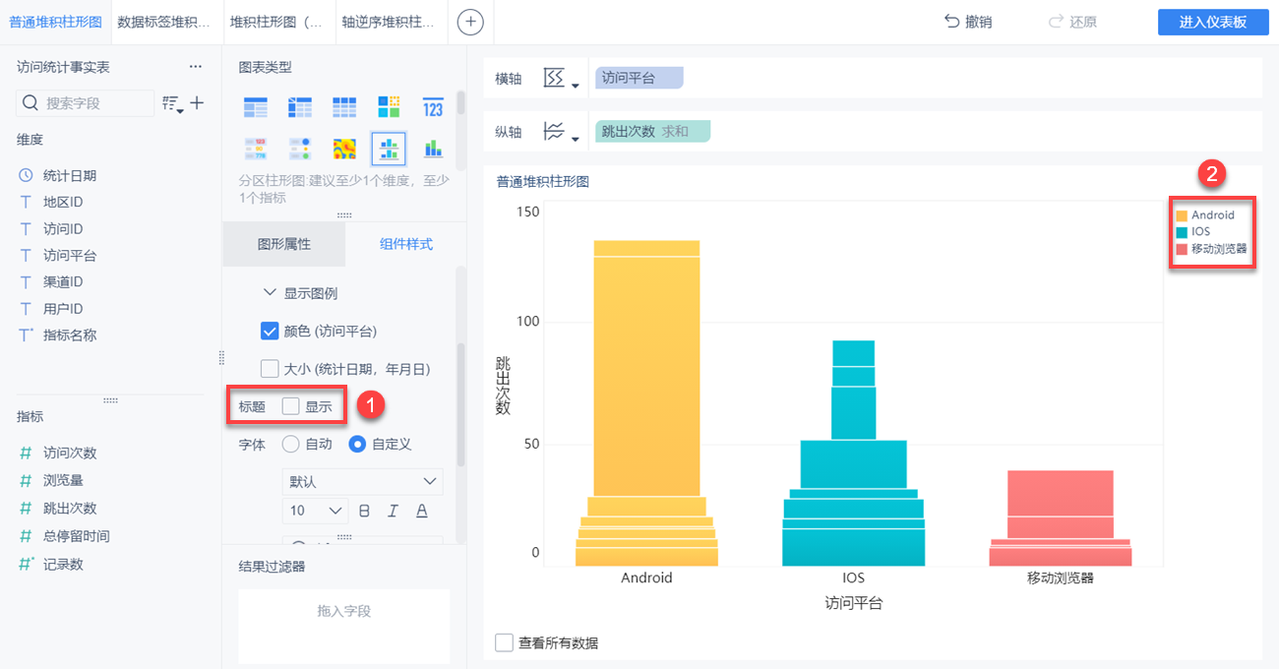The height and width of the screenshot is (669, 1279).
Task: Click the 进入仪表板 button
Action: (1213, 22)
